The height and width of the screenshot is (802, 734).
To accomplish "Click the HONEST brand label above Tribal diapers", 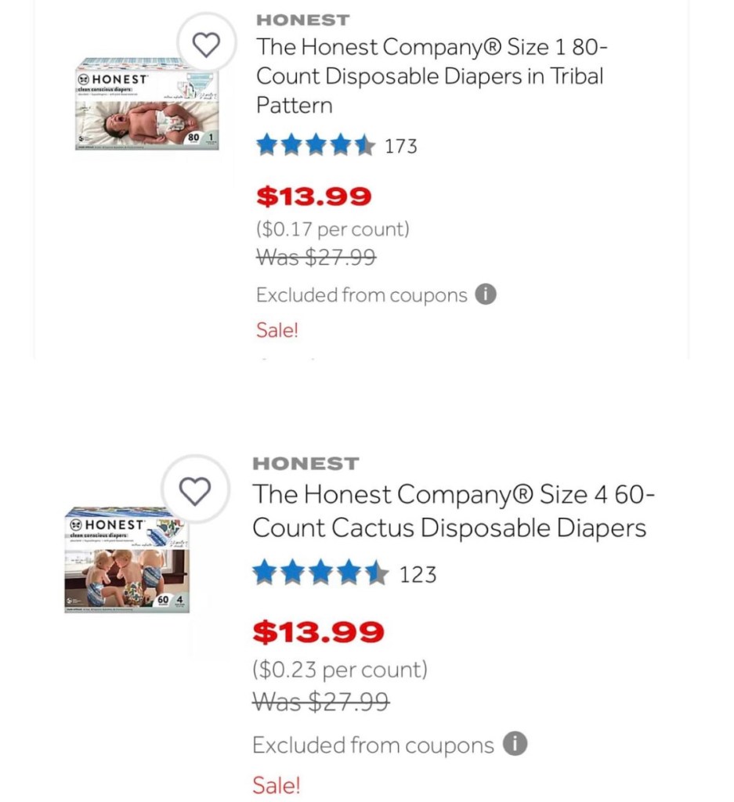I will [x=303, y=20].
